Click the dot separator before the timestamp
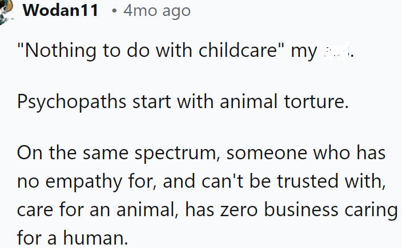This screenshot has width=402, height=248. 114,11
